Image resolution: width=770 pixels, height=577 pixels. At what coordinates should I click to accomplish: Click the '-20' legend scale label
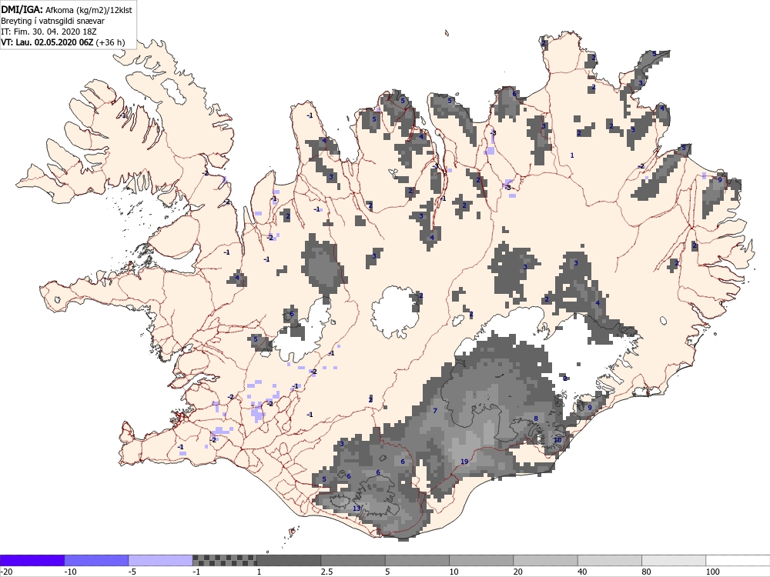pyautogui.click(x=6, y=572)
